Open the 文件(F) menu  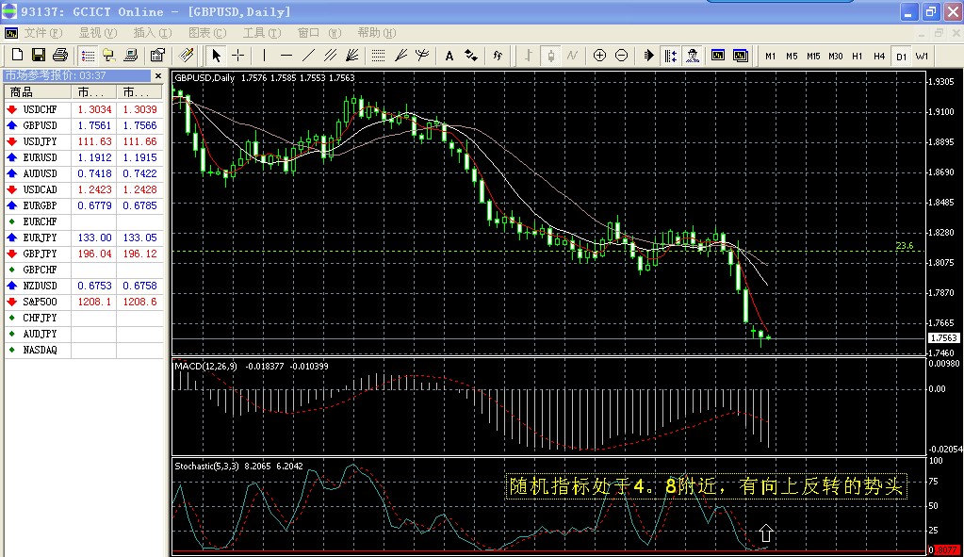pyautogui.click(x=43, y=33)
